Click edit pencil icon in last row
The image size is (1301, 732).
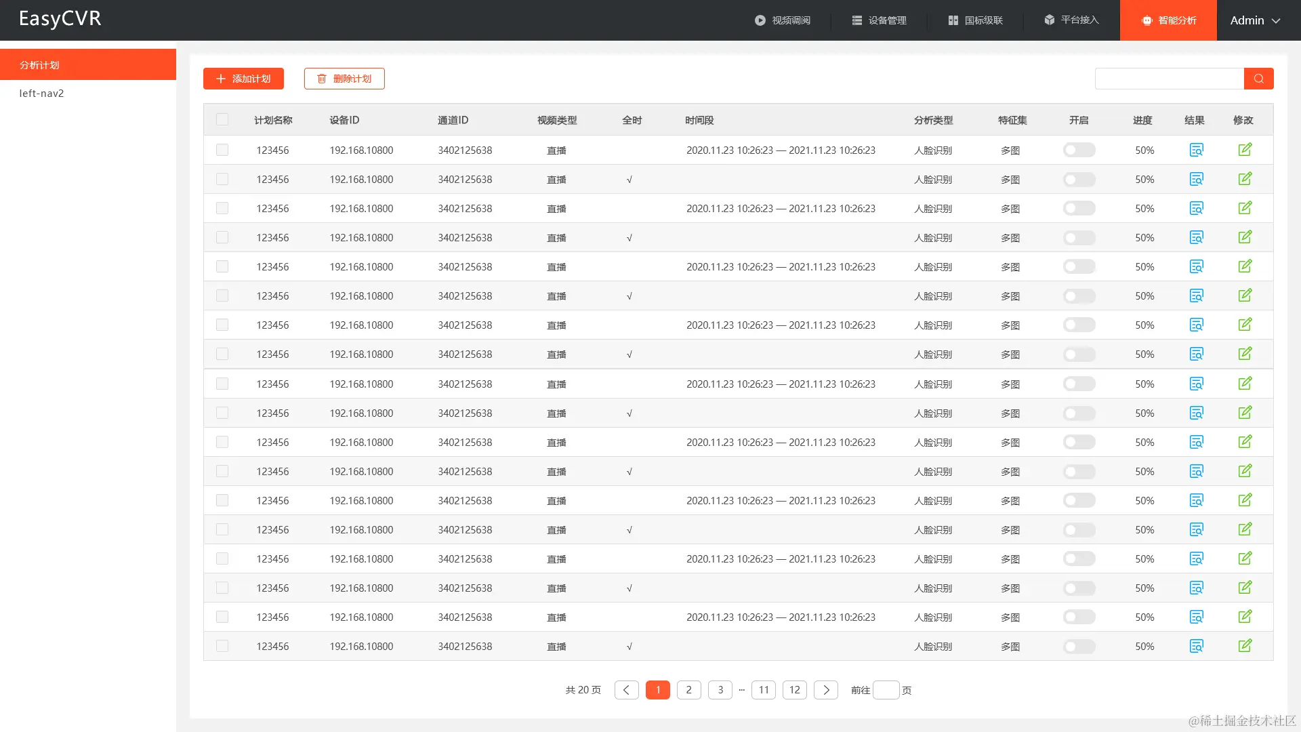coord(1245,646)
